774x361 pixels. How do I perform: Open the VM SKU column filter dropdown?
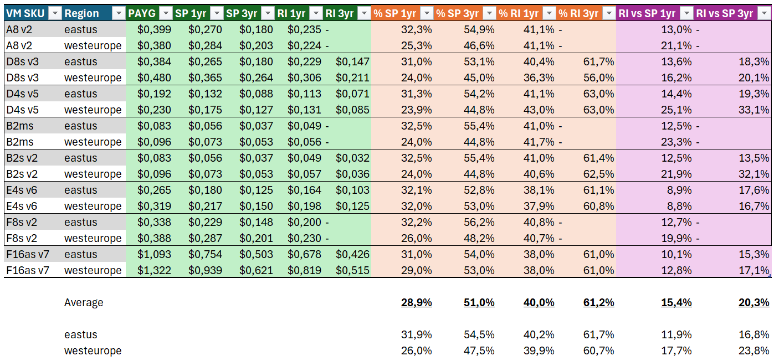tap(54, 14)
